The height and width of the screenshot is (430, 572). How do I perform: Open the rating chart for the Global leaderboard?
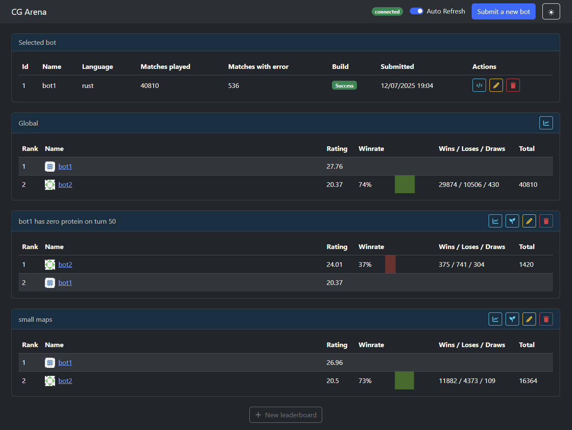(x=546, y=123)
